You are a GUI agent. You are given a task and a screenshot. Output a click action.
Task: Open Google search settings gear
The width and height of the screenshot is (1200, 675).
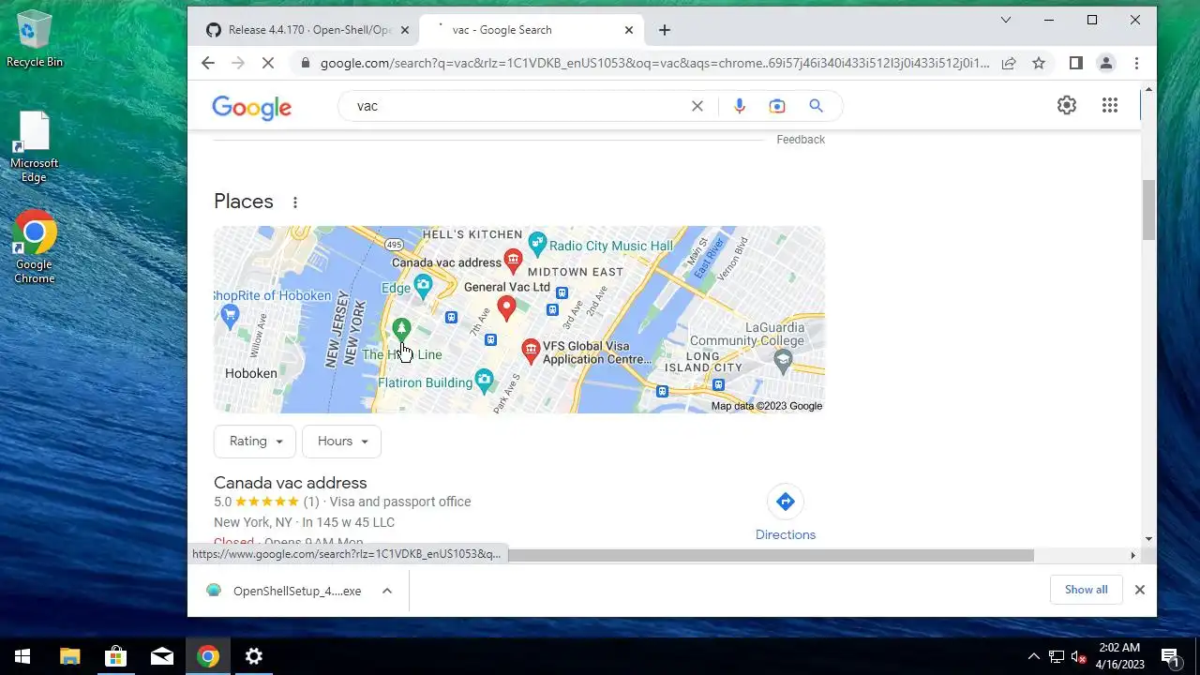coord(1067,105)
